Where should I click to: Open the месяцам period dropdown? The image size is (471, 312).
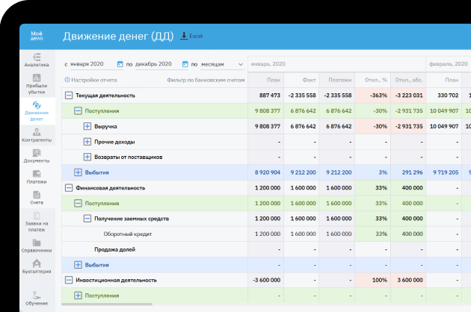[x=222, y=64]
